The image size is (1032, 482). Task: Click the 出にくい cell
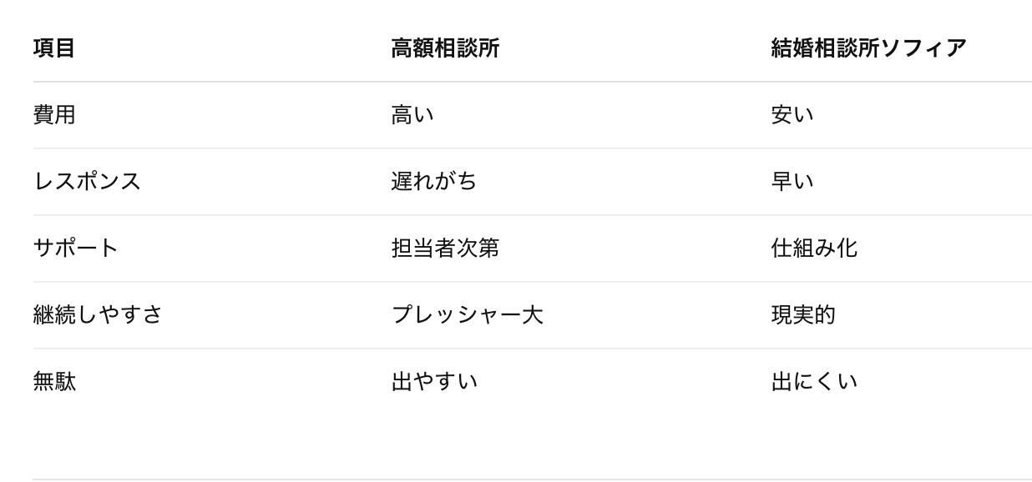814,382
